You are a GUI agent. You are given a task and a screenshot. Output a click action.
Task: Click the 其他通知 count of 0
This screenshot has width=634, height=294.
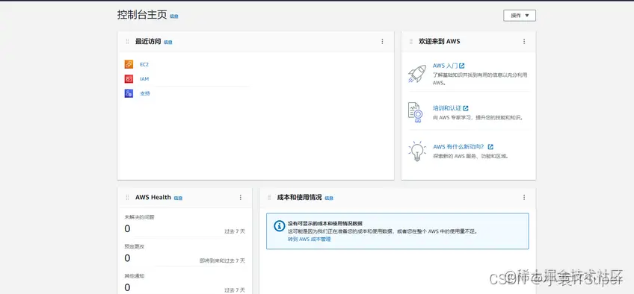127,287
